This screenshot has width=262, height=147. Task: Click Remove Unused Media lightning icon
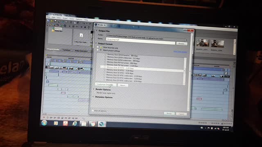(50, 24)
